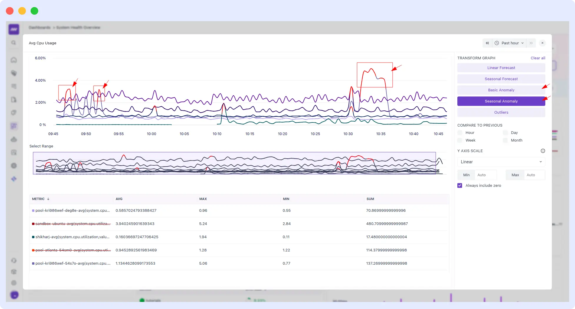Click the info icon next to Y AXIS SCALE
575x309 pixels.
tap(543, 151)
